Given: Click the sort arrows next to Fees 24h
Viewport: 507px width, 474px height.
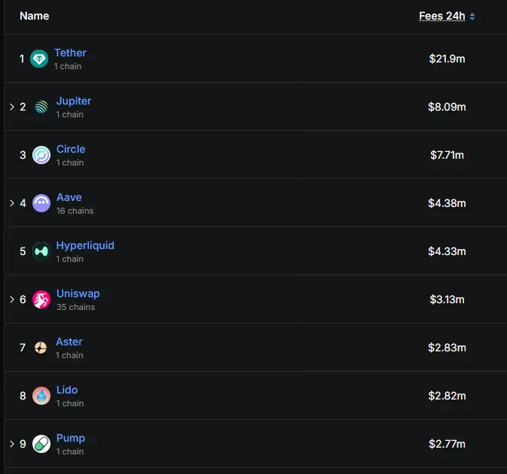Looking at the screenshot, I should (x=472, y=17).
